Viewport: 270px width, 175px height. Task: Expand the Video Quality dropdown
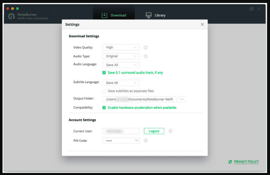click(121, 47)
